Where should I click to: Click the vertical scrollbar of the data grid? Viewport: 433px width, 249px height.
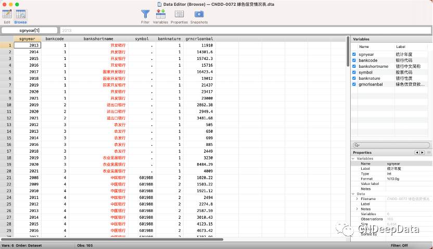coord(348,52)
